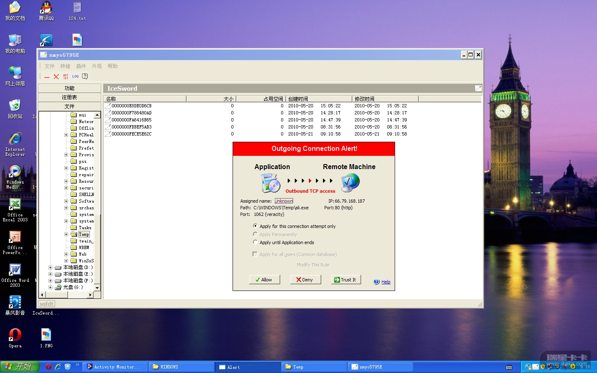Open the 转储 menu
Image resolution: width=597 pixels, height=373 pixels.
point(65,66)
